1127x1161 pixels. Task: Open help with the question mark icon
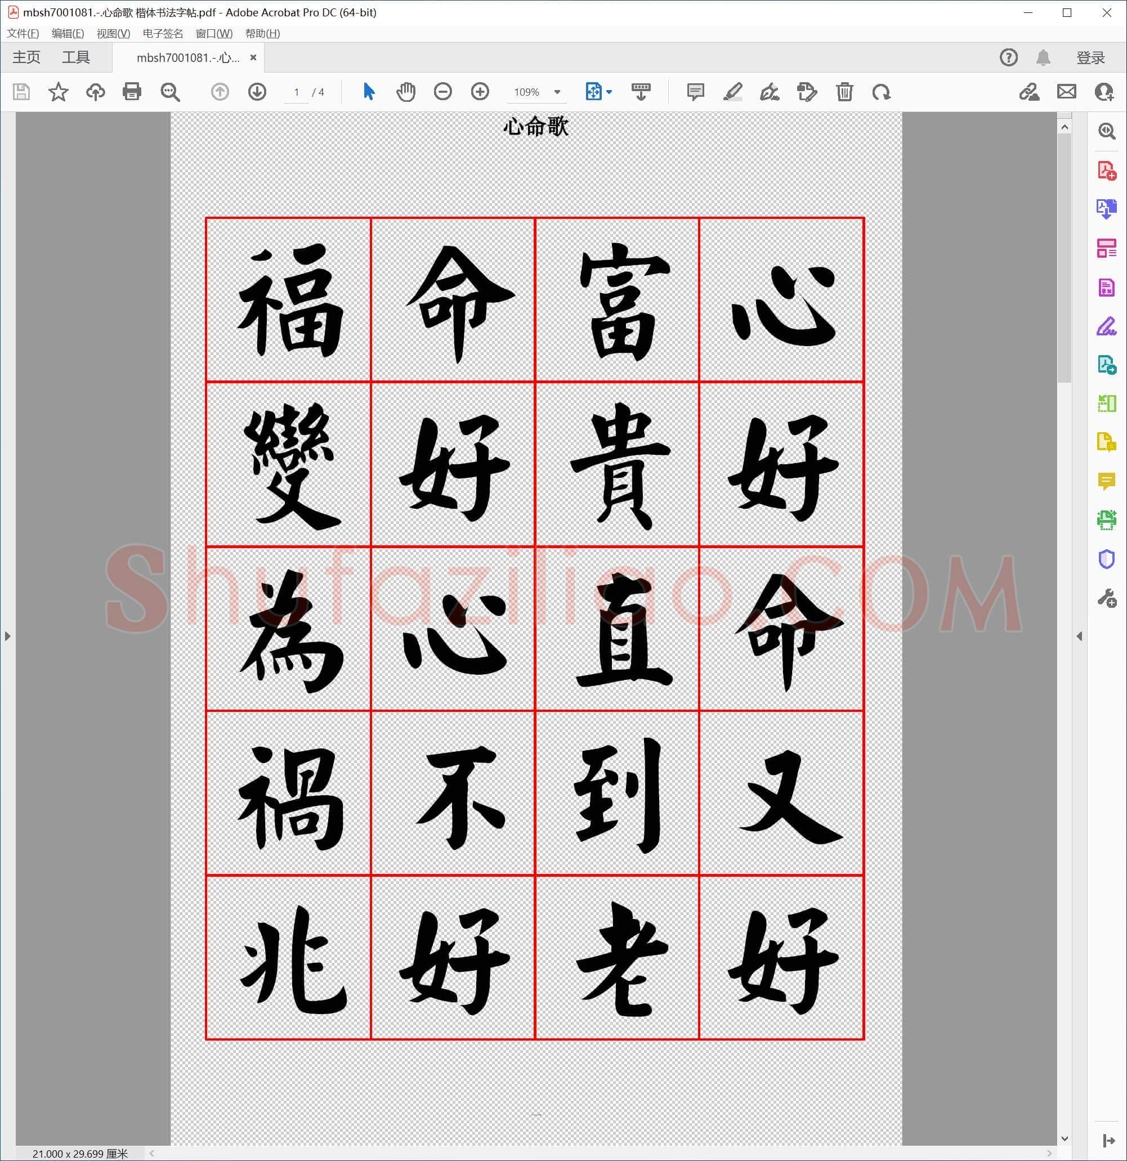[x=1008, y=57]
